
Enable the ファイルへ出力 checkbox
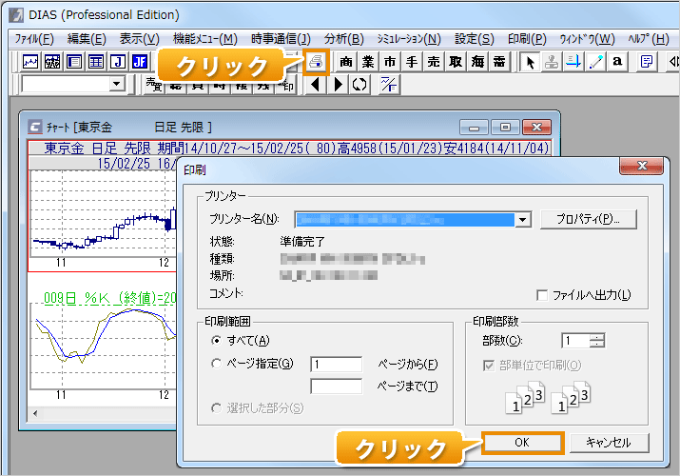point(543,295)
